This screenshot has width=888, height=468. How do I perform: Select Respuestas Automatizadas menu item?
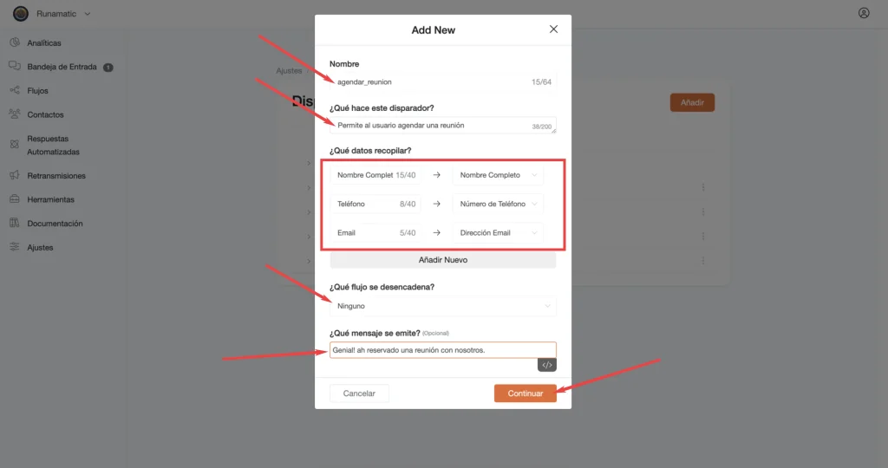pyautogui.click(x=53, y=145)
